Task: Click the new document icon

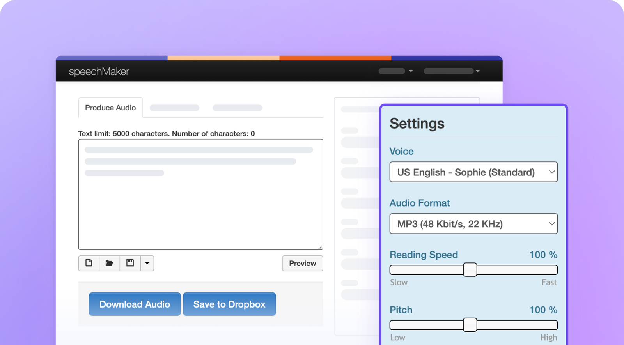Action: click(89, 263)
